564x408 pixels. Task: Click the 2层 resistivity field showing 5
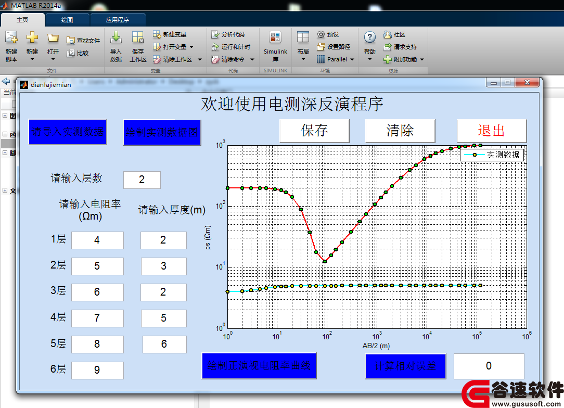click(x=97, y=266)
